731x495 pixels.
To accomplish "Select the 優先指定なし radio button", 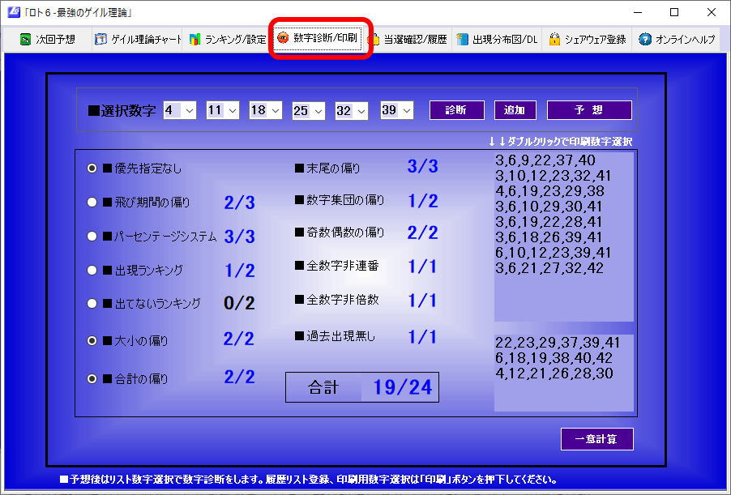I will click(92, 169).
